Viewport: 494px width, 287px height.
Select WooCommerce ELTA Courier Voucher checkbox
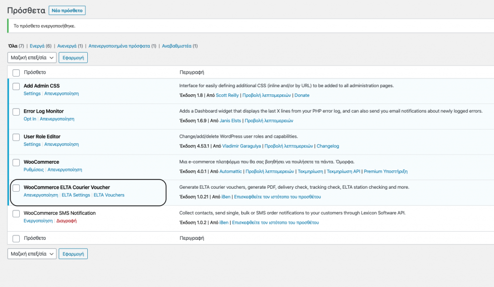[x=16, y=188]
